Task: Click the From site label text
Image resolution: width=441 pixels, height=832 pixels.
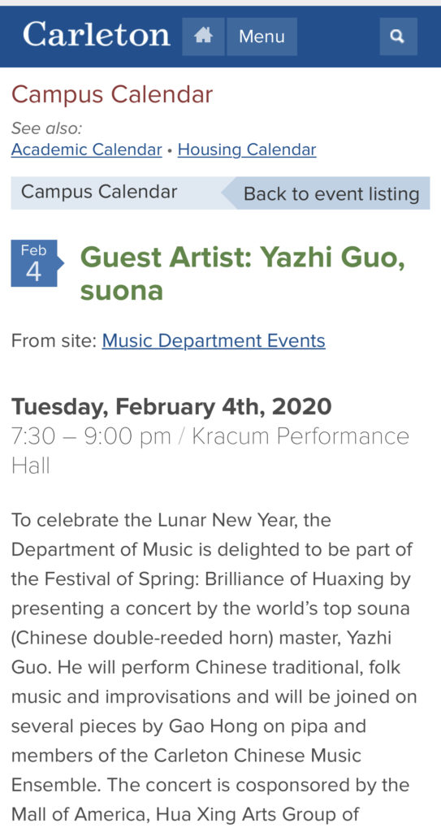Action: (x=54, y=340)
